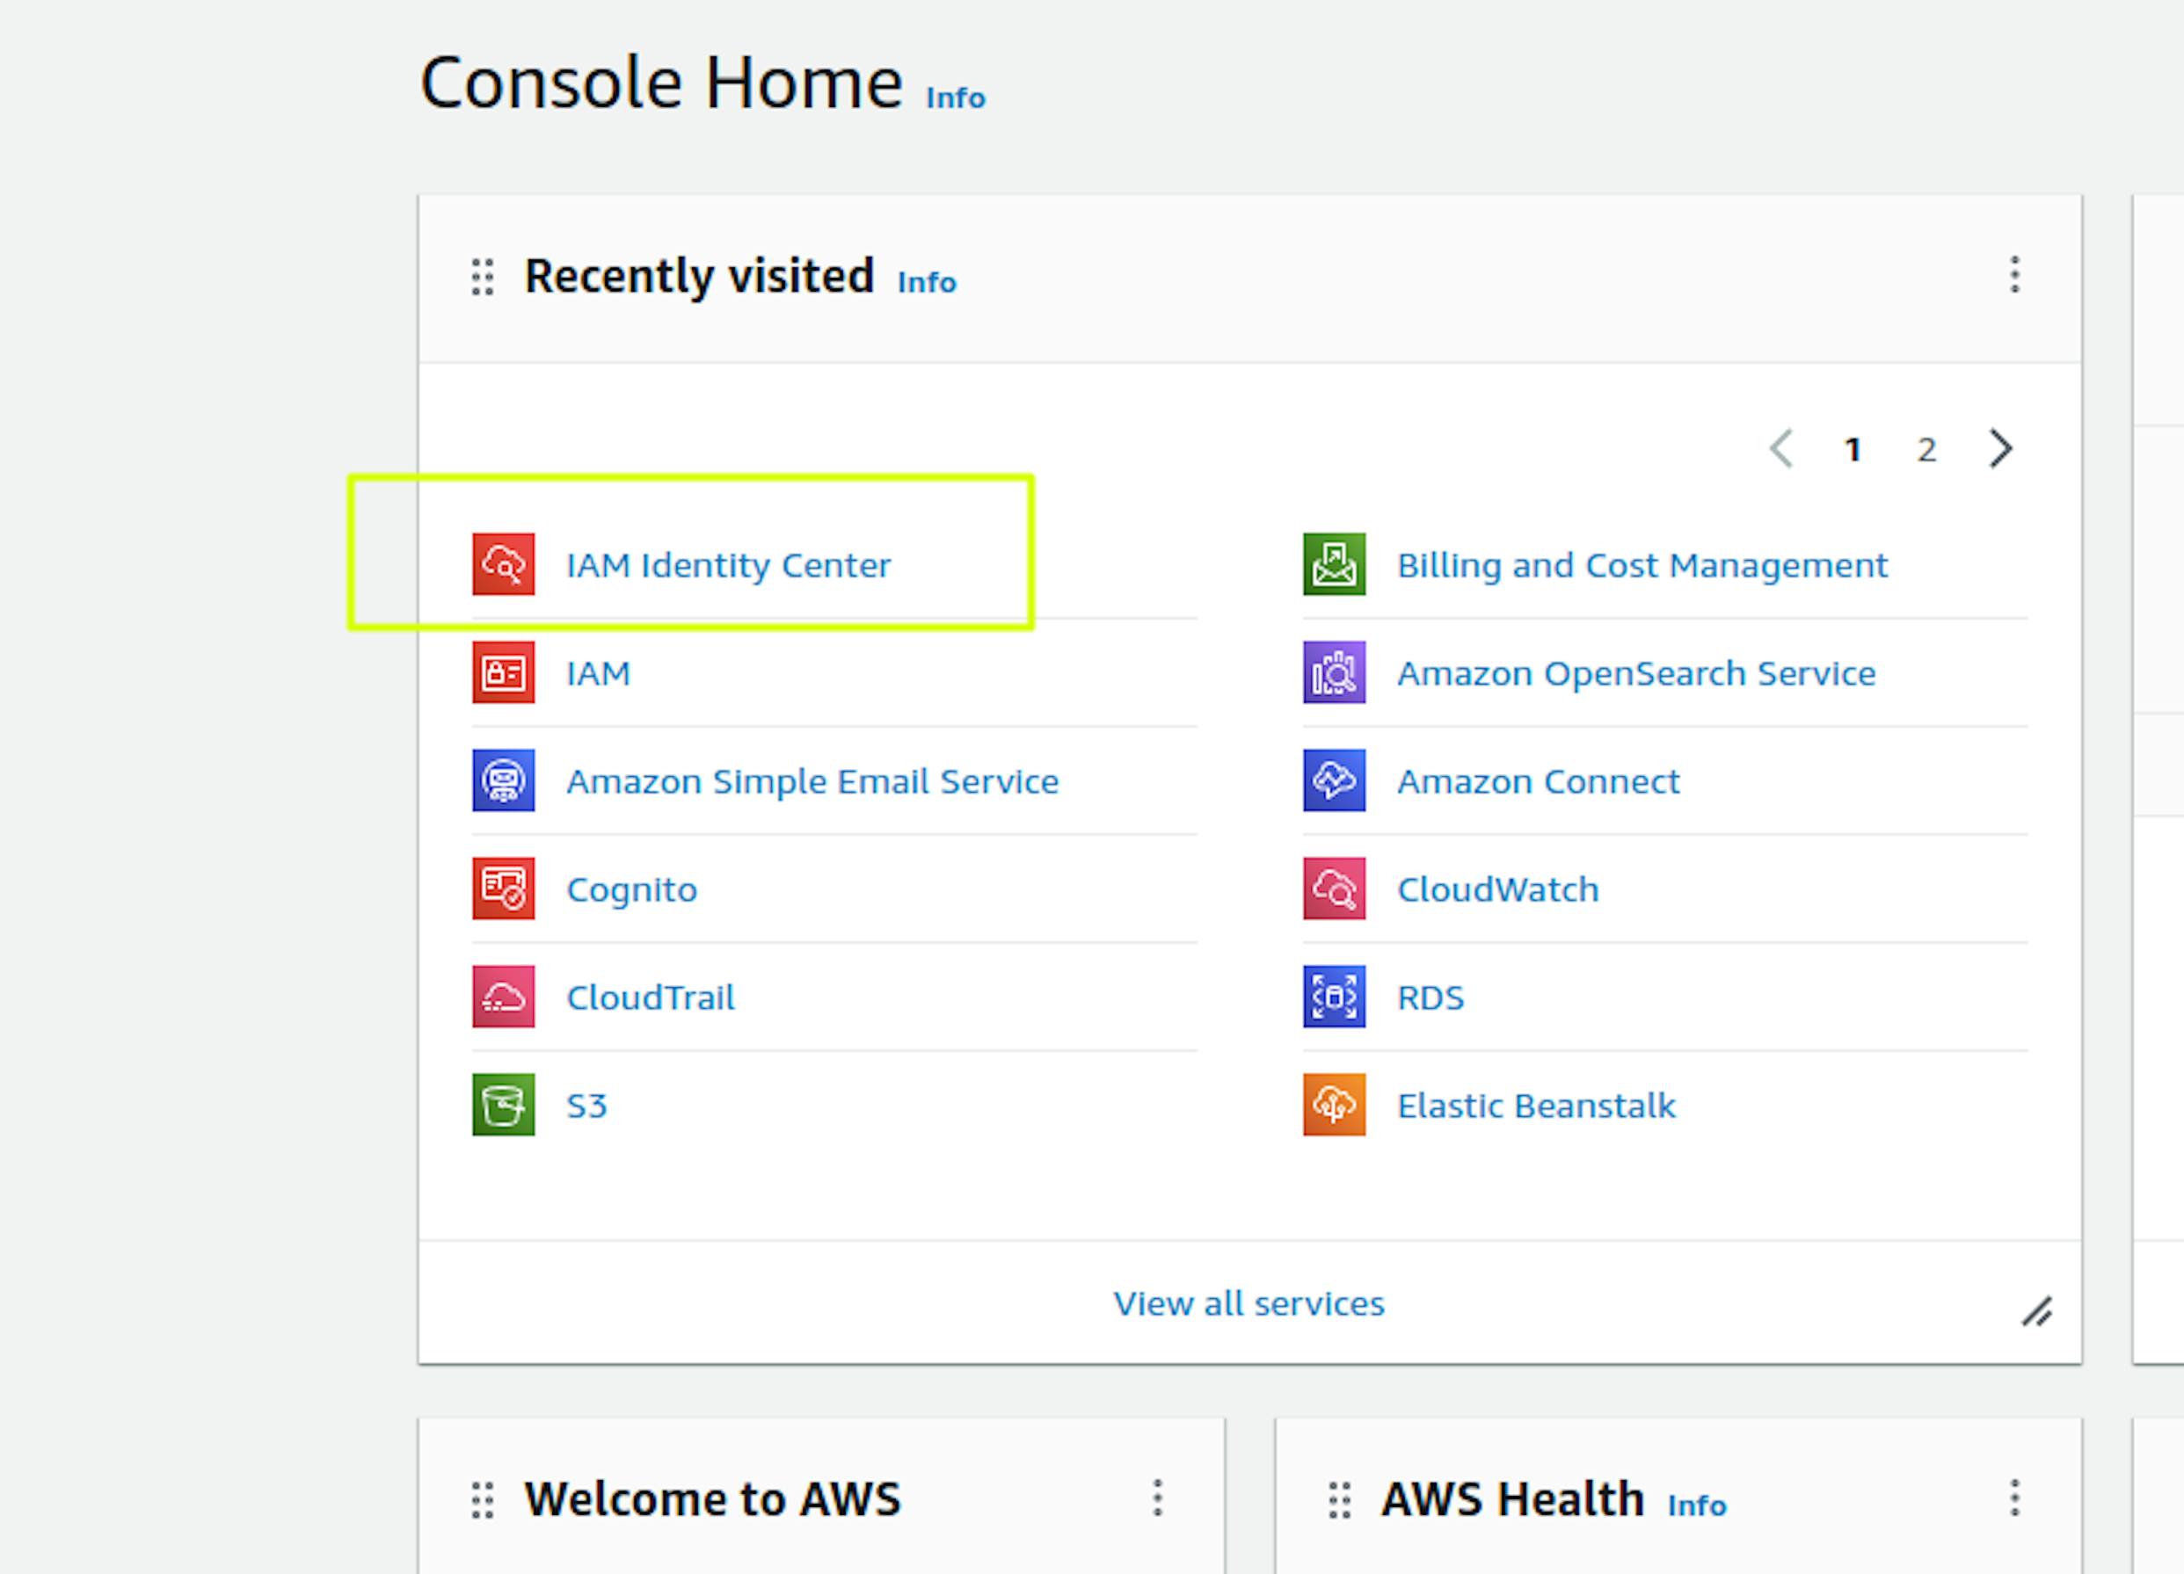Grab the Recently visited widget drag handle
The width and height of the screenshot is (2184, 1574).
coord(483,277)
